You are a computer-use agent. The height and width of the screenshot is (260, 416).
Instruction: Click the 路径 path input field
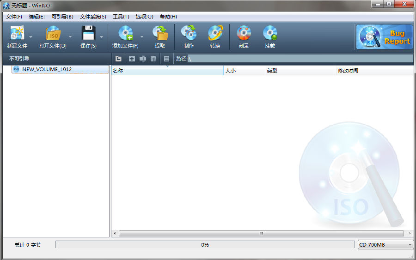[x=300, y=59]
